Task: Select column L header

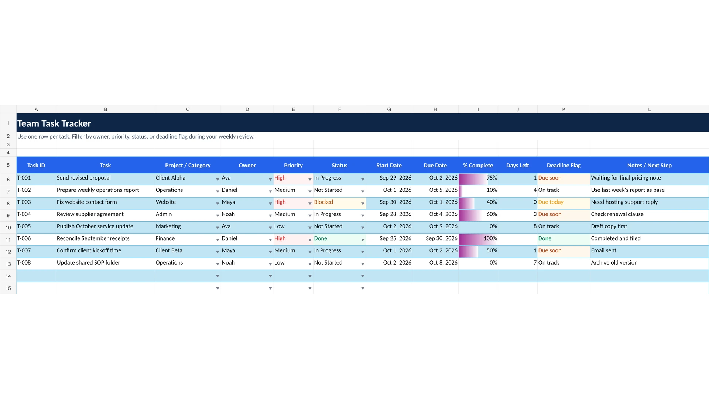Action: coord(650,109)
